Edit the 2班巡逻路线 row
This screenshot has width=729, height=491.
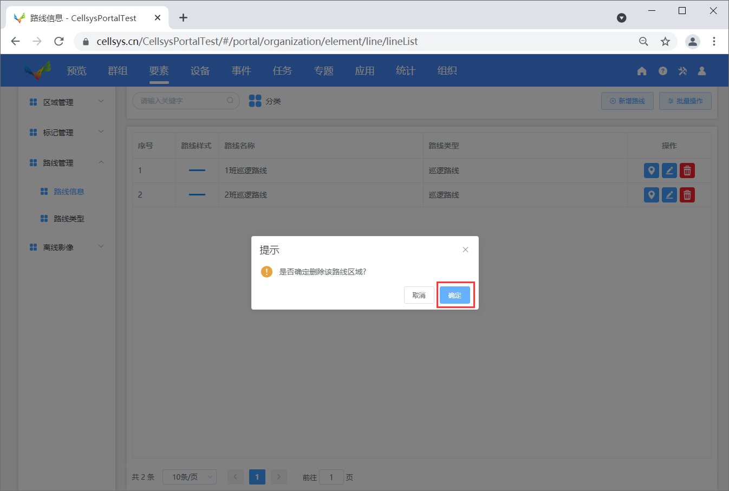669,195
